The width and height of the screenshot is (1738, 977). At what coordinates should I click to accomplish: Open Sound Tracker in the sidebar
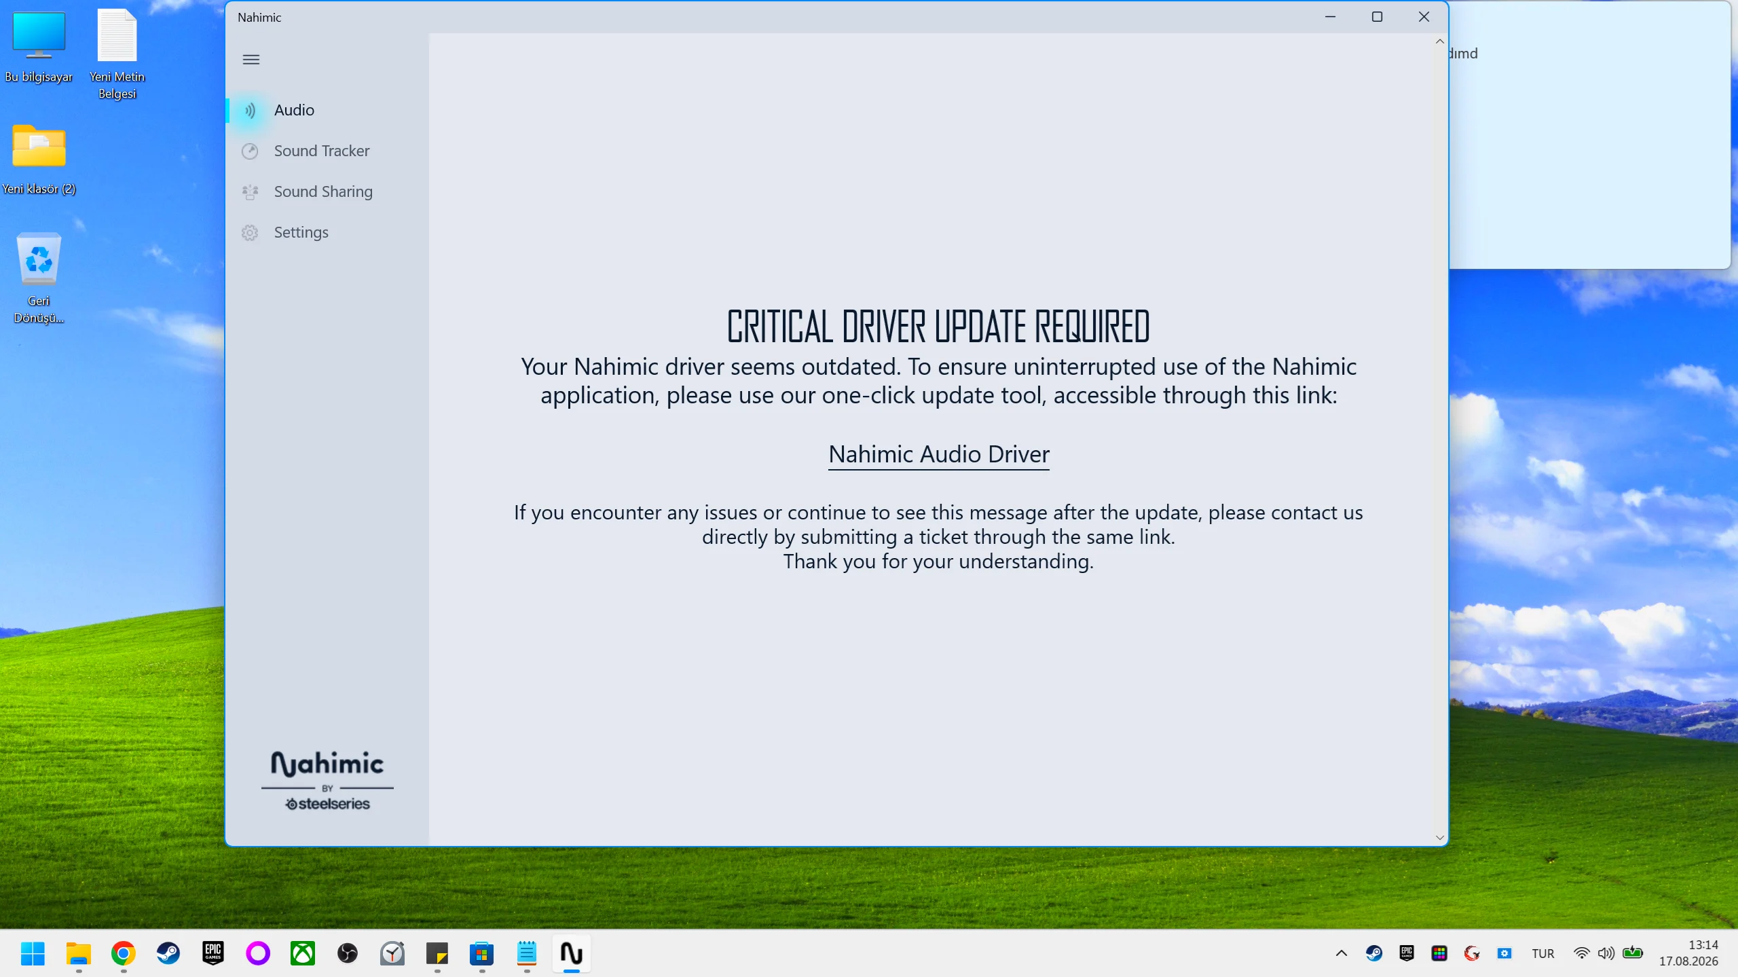(327, 151)
